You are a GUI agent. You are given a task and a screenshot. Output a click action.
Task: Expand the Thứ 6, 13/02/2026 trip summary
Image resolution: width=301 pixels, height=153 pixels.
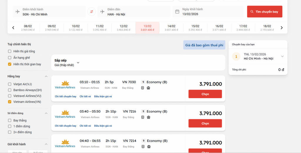(282, 56)
